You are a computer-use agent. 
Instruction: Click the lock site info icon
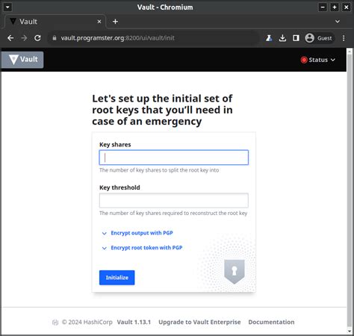55,38
